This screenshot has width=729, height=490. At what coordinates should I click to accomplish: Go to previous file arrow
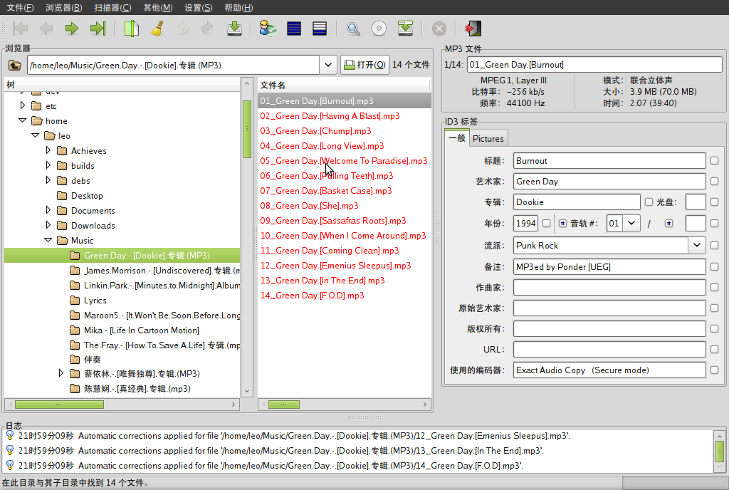(46, 28)
